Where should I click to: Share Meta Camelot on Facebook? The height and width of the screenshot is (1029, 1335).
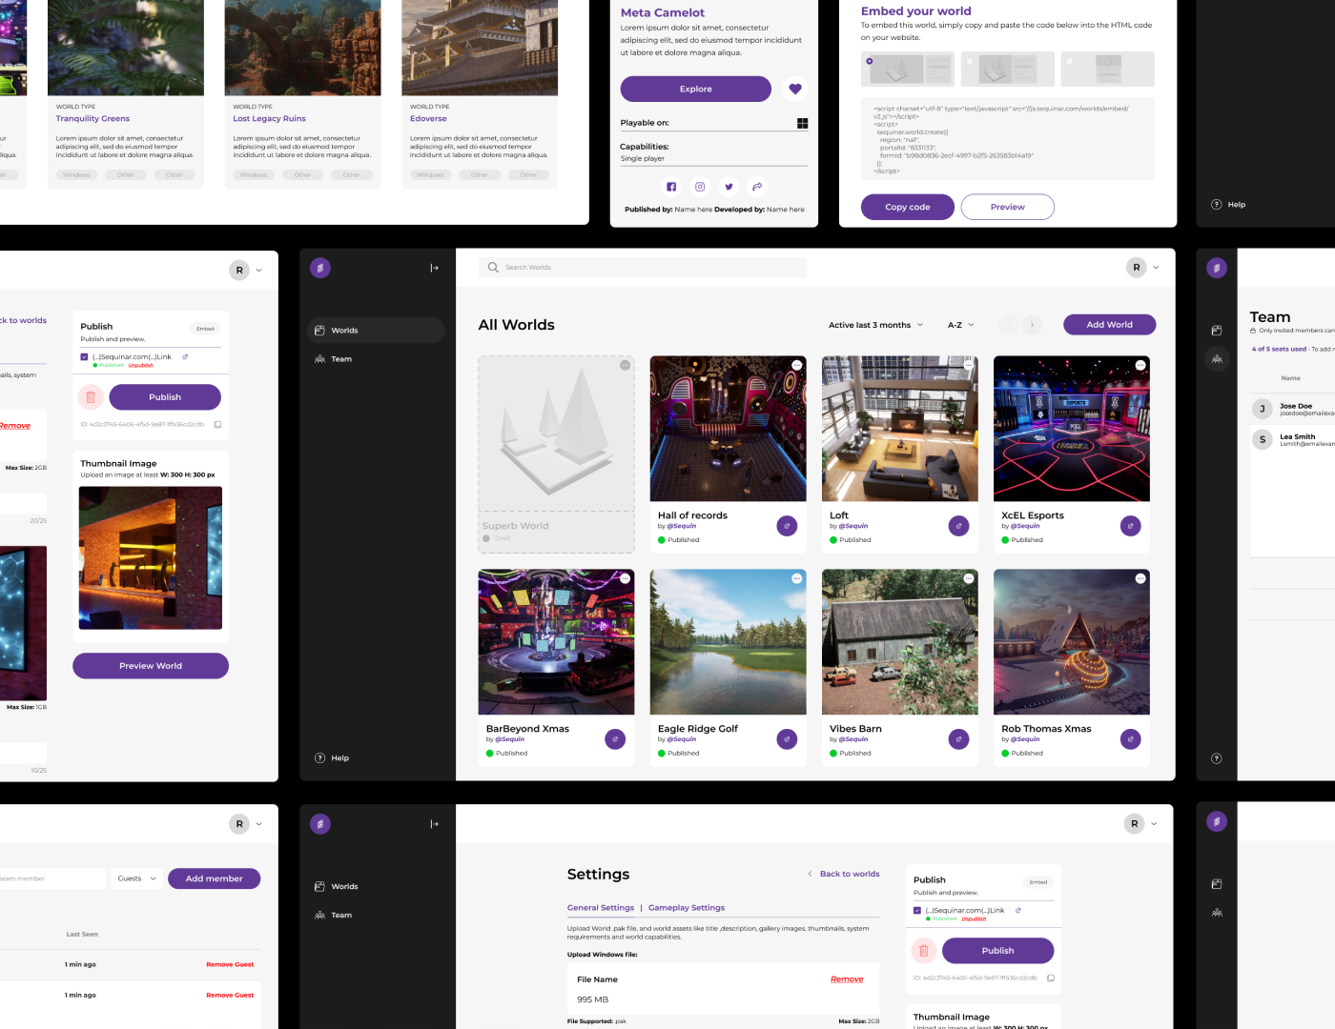[x=670, y=187]
